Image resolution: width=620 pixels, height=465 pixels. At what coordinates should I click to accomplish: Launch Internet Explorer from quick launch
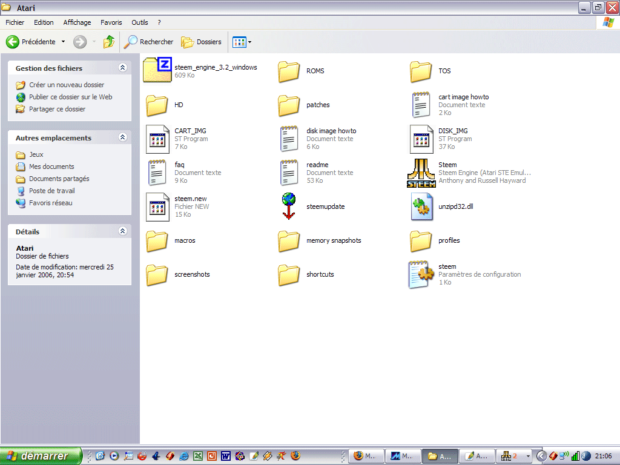tap(184, 456)
